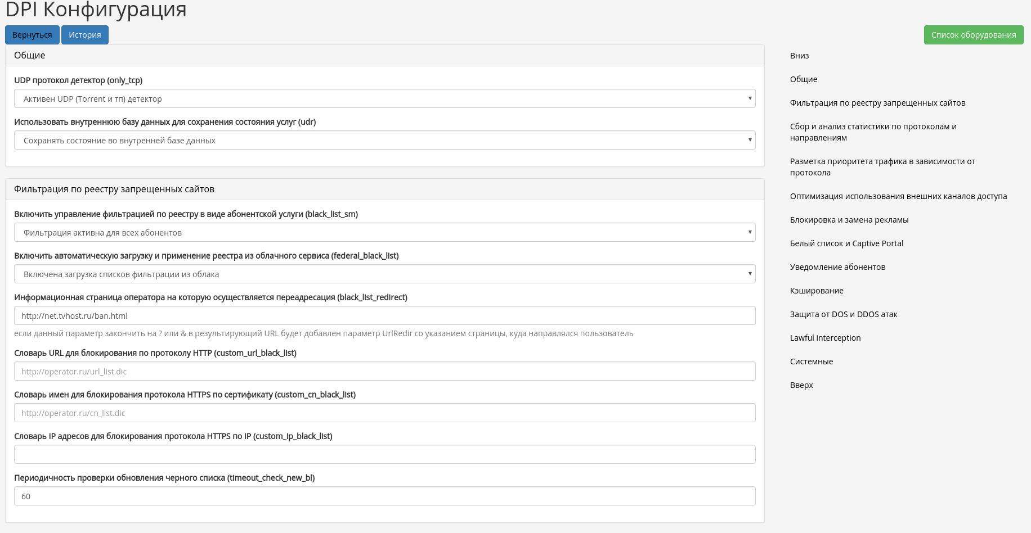The image size is (1031, 533).
Task: Open the black_list_sm filtering mode dropdown
Action: 385,232
